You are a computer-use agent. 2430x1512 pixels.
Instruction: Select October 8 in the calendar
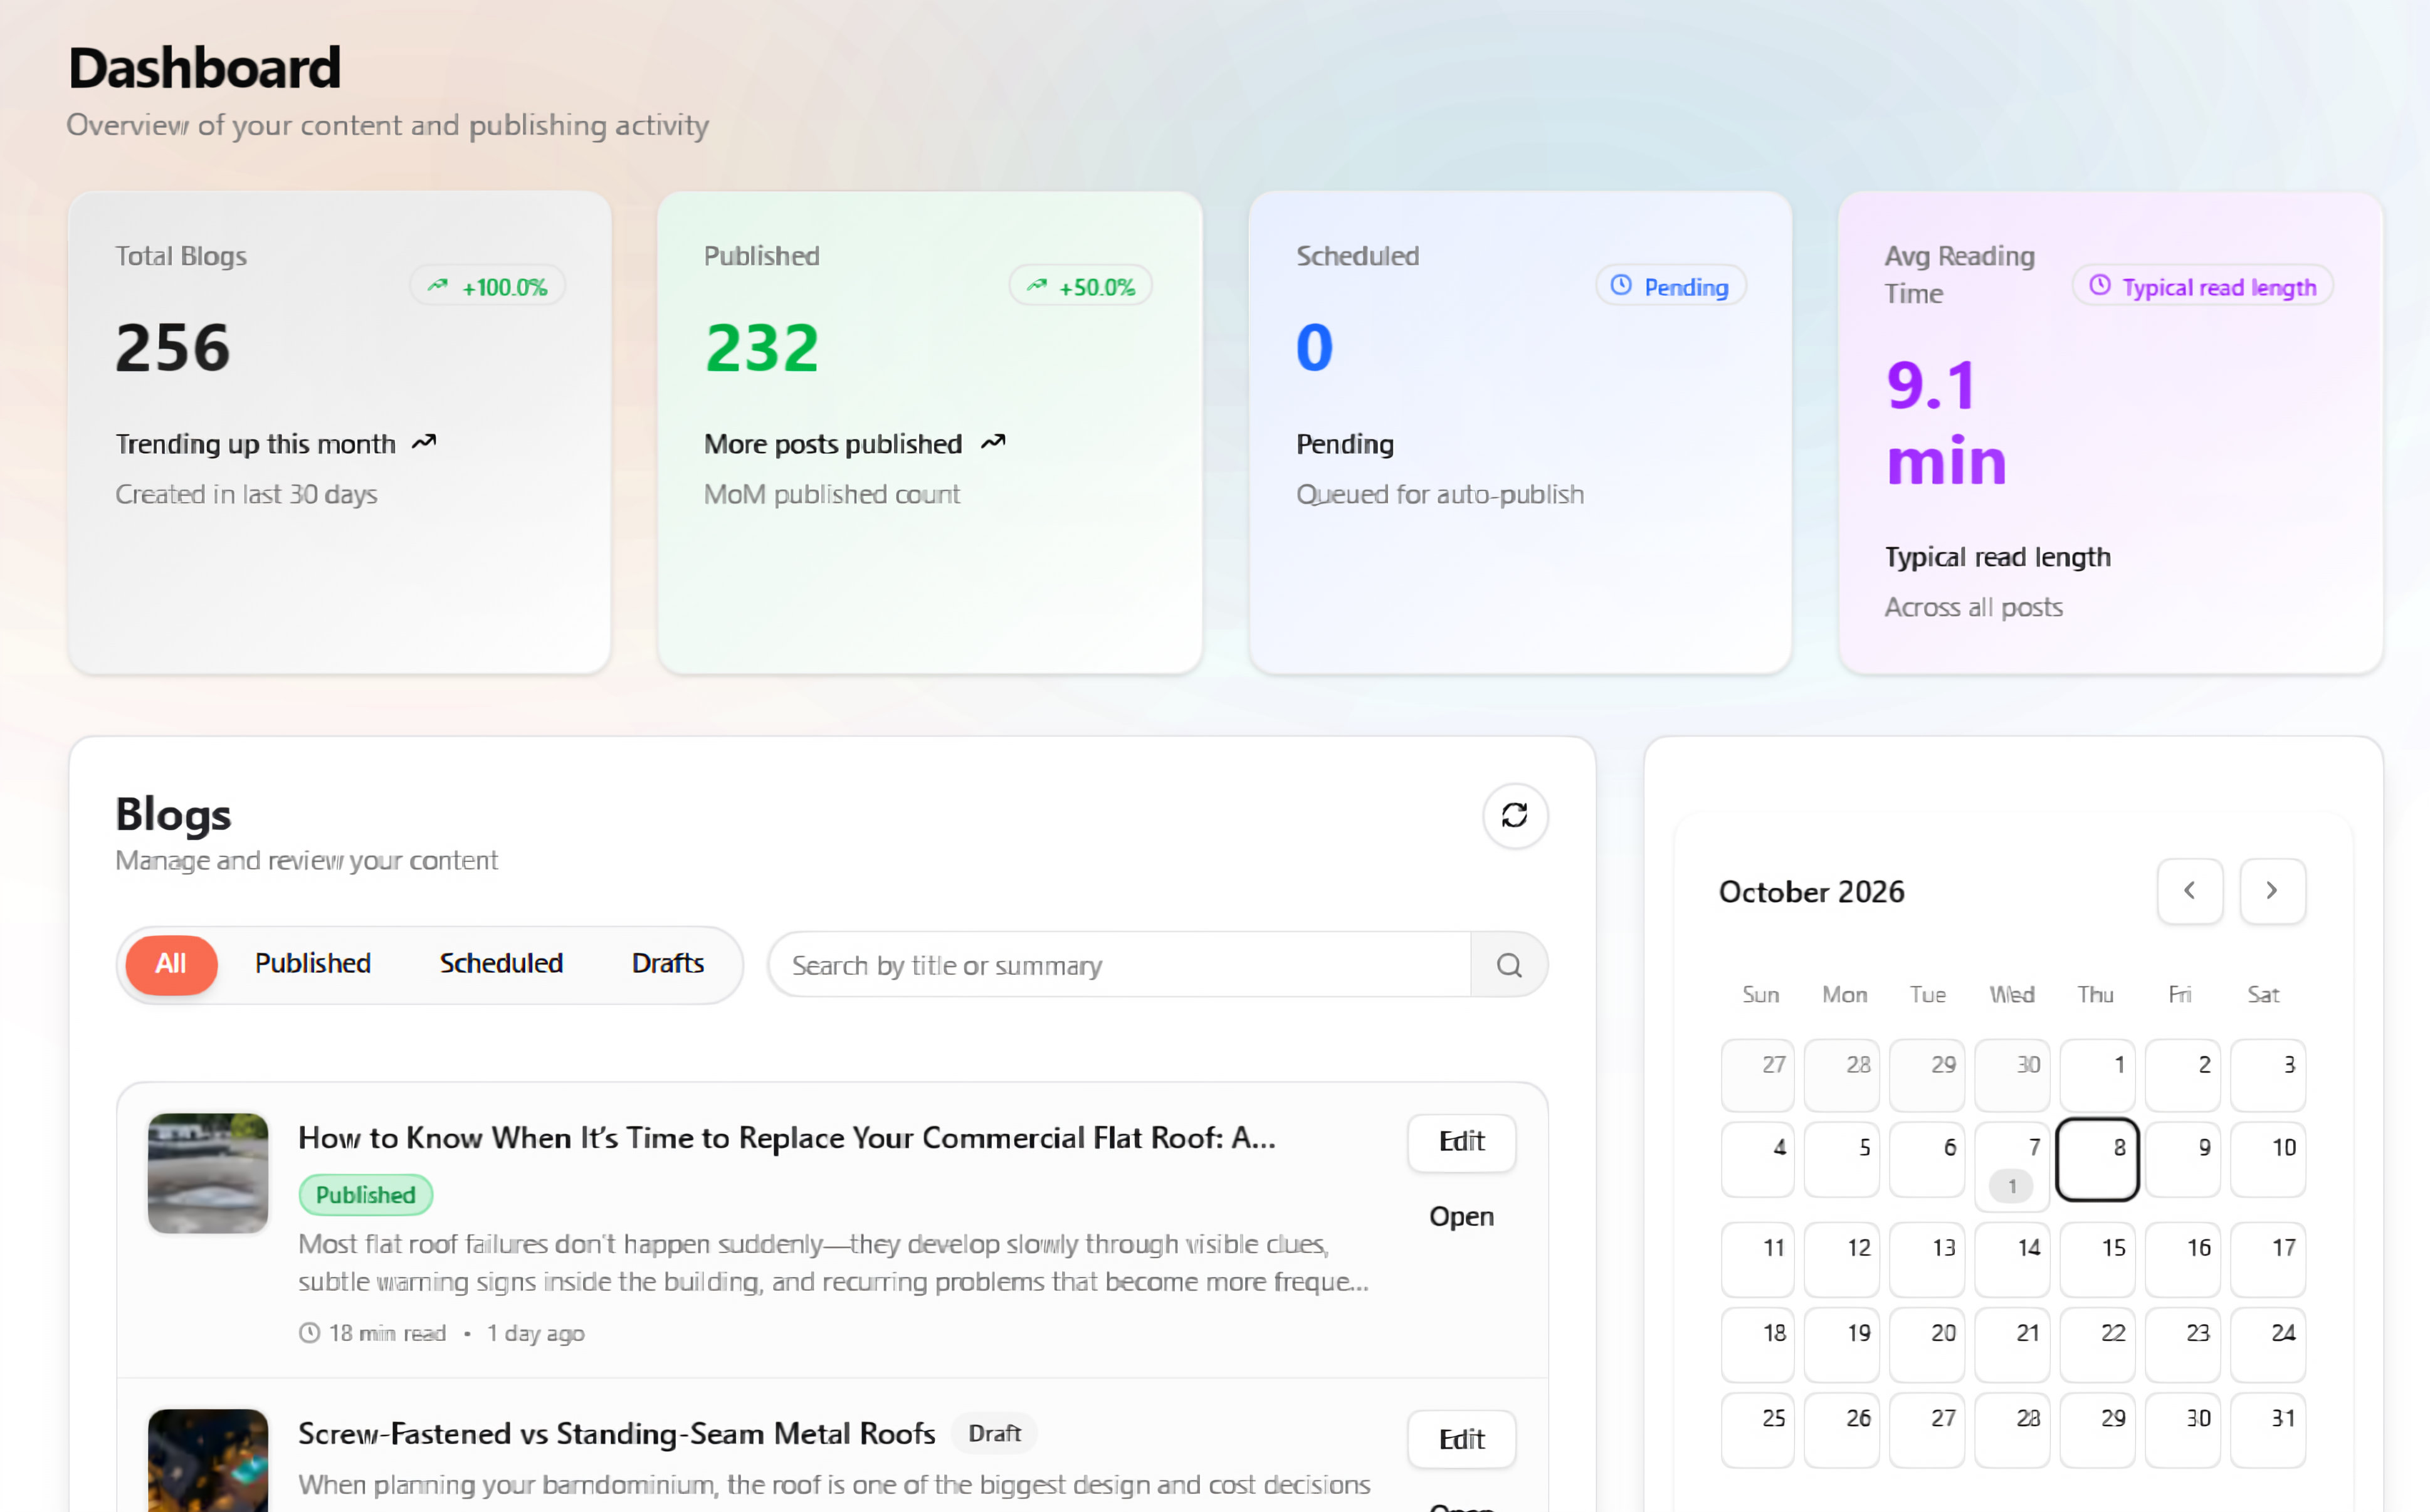click(2097, 1160)
